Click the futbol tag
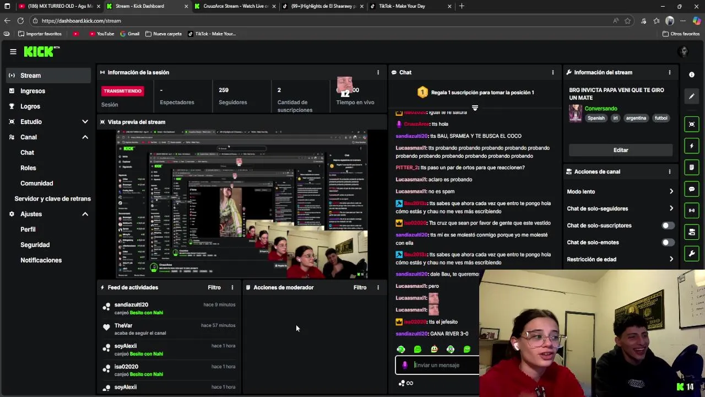 point(661,118)
